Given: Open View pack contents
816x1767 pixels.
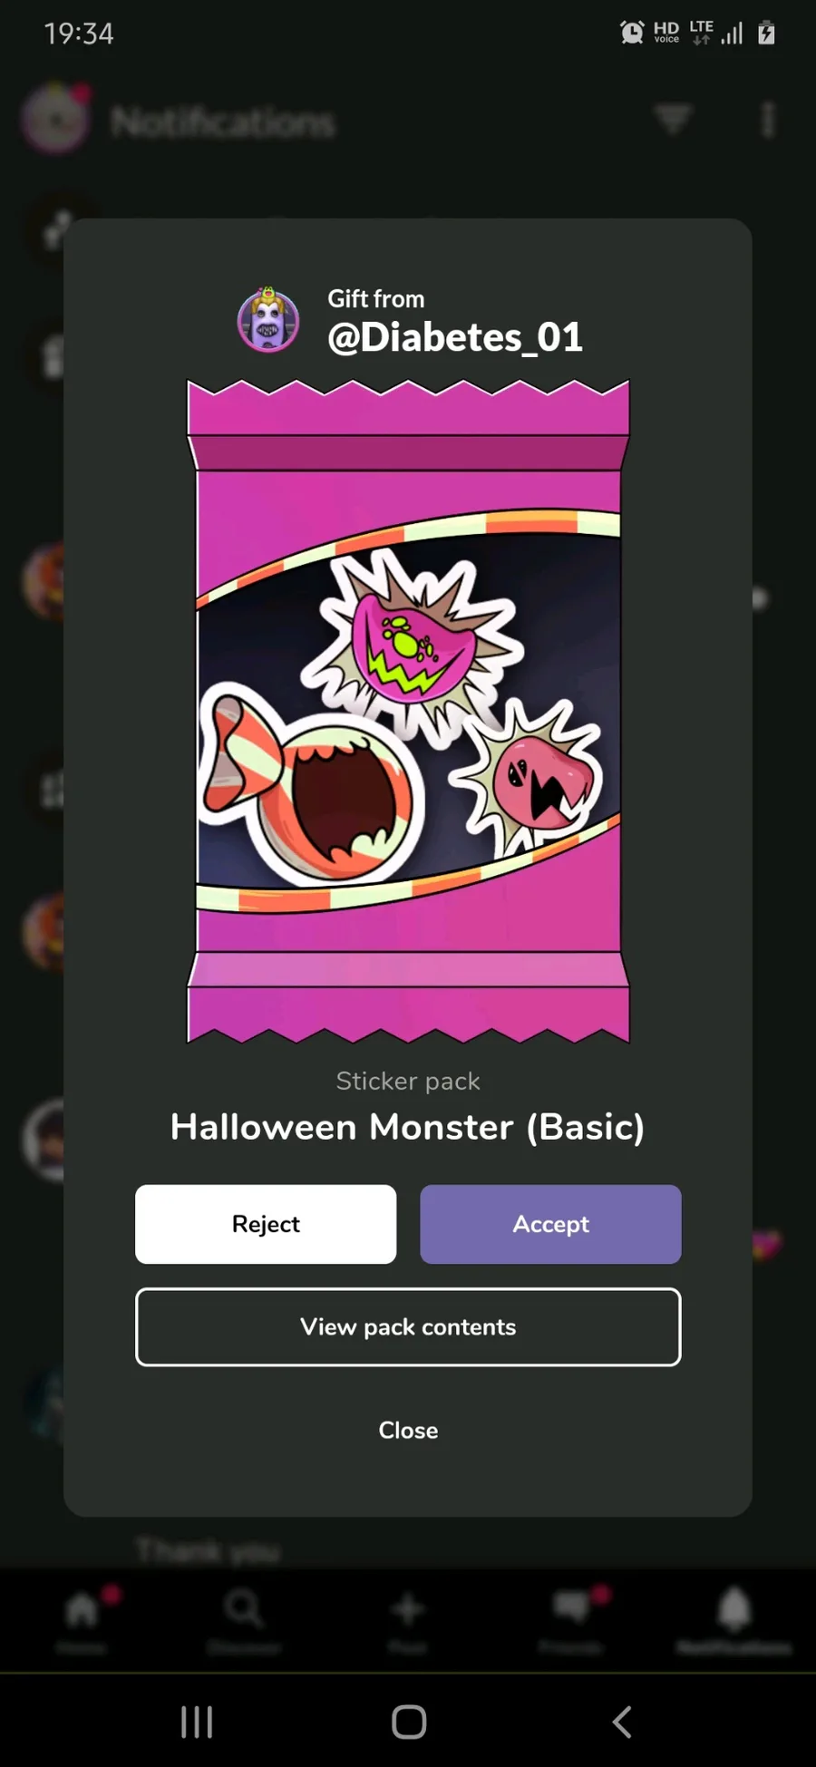Looking at the screenshot, I should click(x=408, y=1326).
